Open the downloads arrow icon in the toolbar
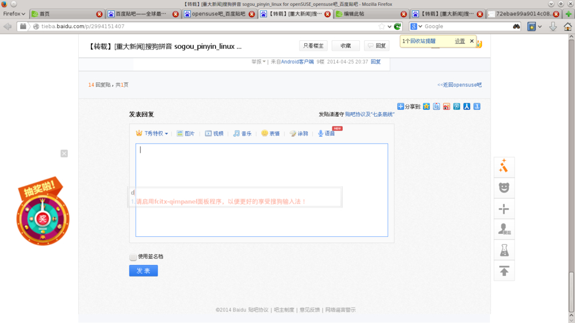The height and width of the screenshot is (323, 575). (x=553, y=26)
